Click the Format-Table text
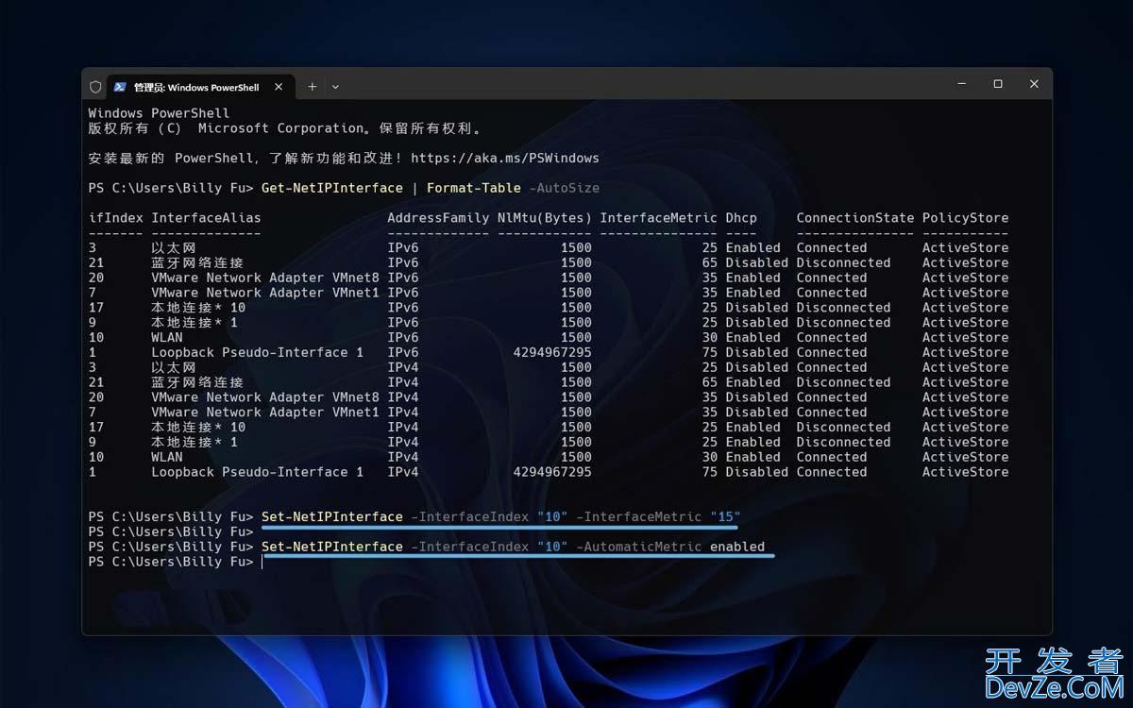1133x708 pixels. (x=474, y=188)
